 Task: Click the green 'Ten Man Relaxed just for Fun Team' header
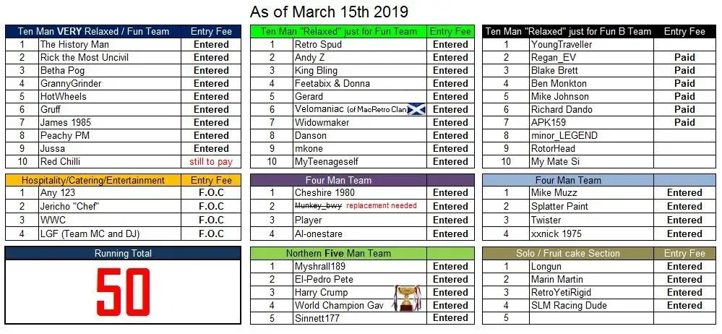(x=338, y=32)
